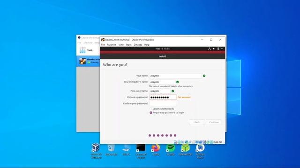This screenshot has height=168, width=300.
Task: Click the Confirm your password field
Action: [163, 104]
